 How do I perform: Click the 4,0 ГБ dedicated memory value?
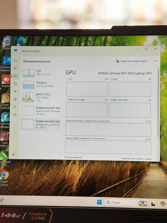[x=148, y=122]
